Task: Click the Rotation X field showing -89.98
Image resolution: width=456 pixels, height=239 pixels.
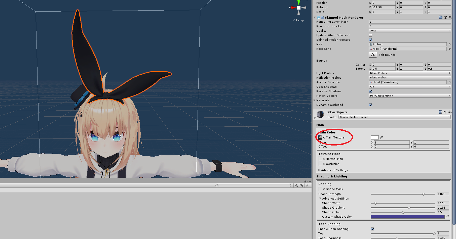Action: 384,7
